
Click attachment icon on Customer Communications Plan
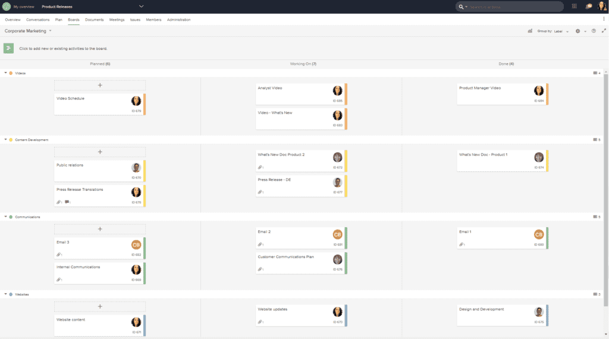pos(260,269)
